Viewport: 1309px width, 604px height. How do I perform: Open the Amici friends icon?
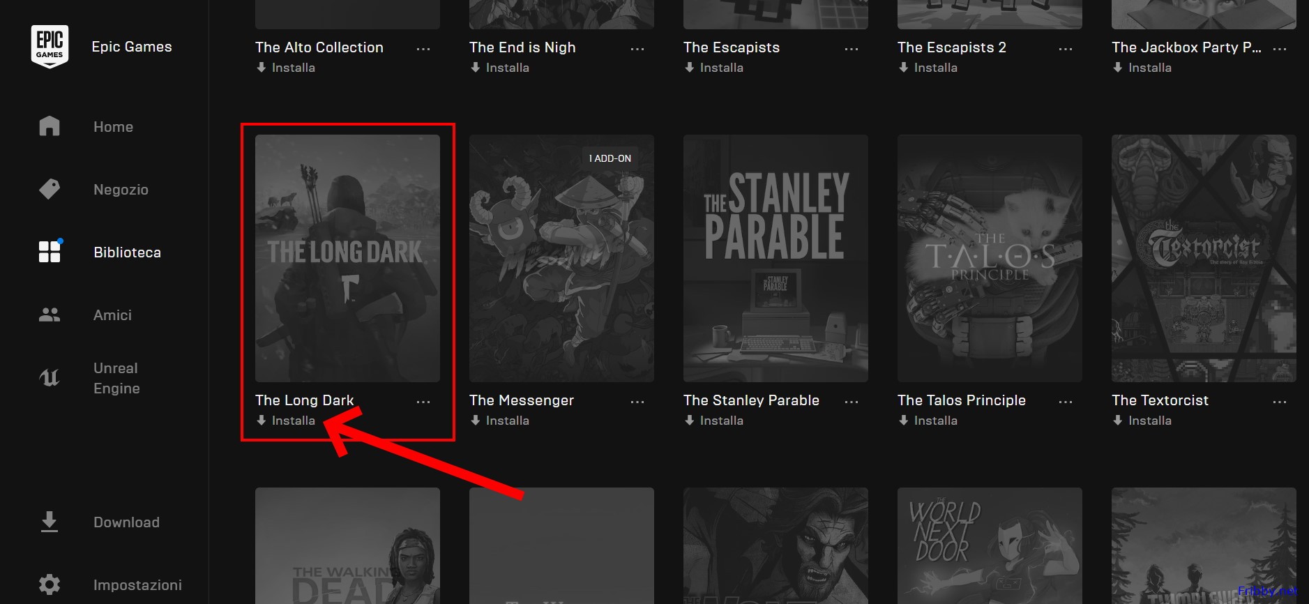coord(50,315)
